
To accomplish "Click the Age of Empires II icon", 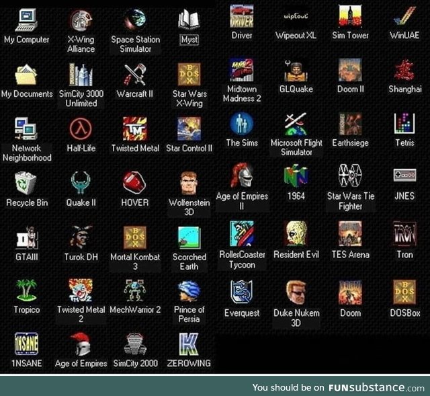I will tap(242, 175).
